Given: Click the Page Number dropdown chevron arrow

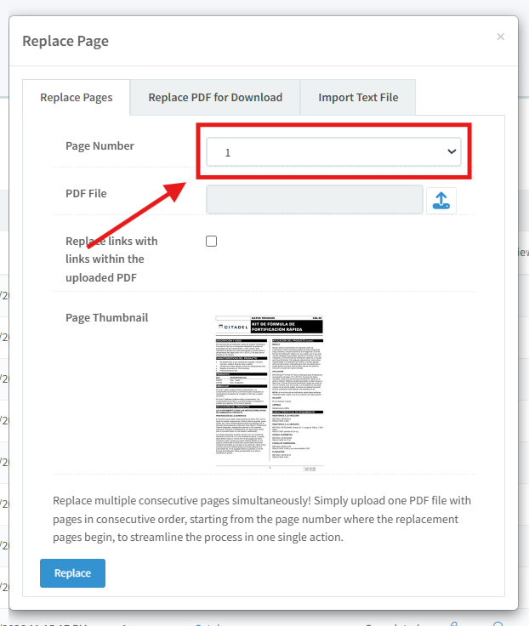Looking at the screenshot, I should pos(451,152).
